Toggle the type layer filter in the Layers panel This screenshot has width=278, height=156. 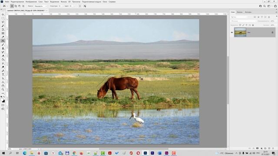[x=262, y=17]
